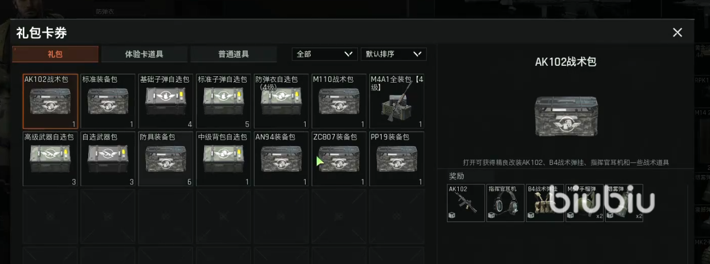Click the B4战术弹挂 reward item
The height and width of the screenshot is (264, 710).
click(545, 203)
